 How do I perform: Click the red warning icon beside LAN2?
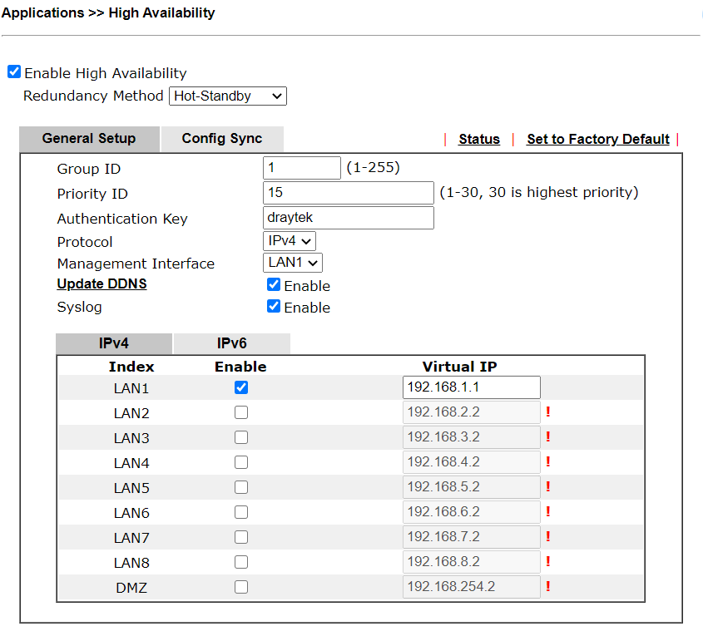tap(548, 412)
